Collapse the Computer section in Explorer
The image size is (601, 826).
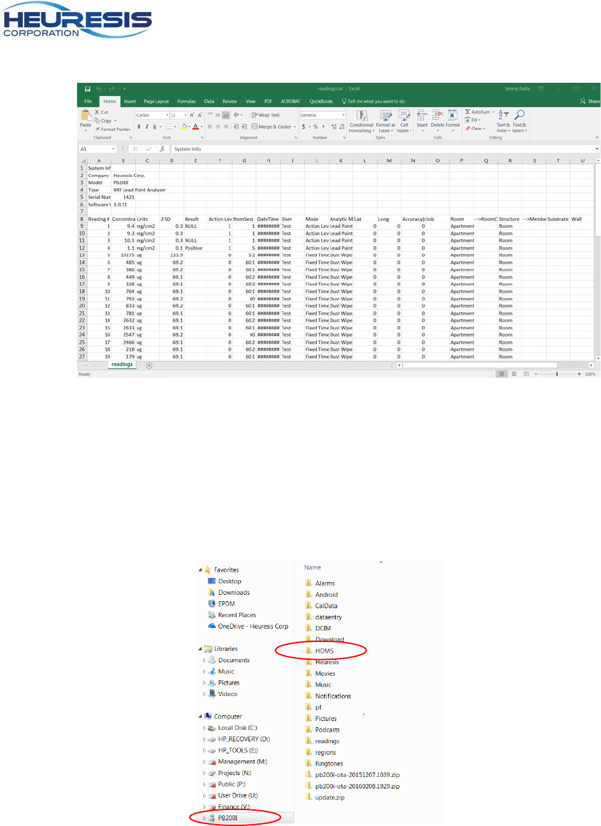pyautogui.click(x=200, y=716)
